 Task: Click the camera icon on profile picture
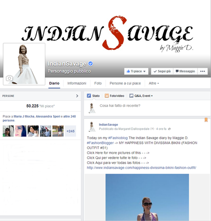click(10, 78)
